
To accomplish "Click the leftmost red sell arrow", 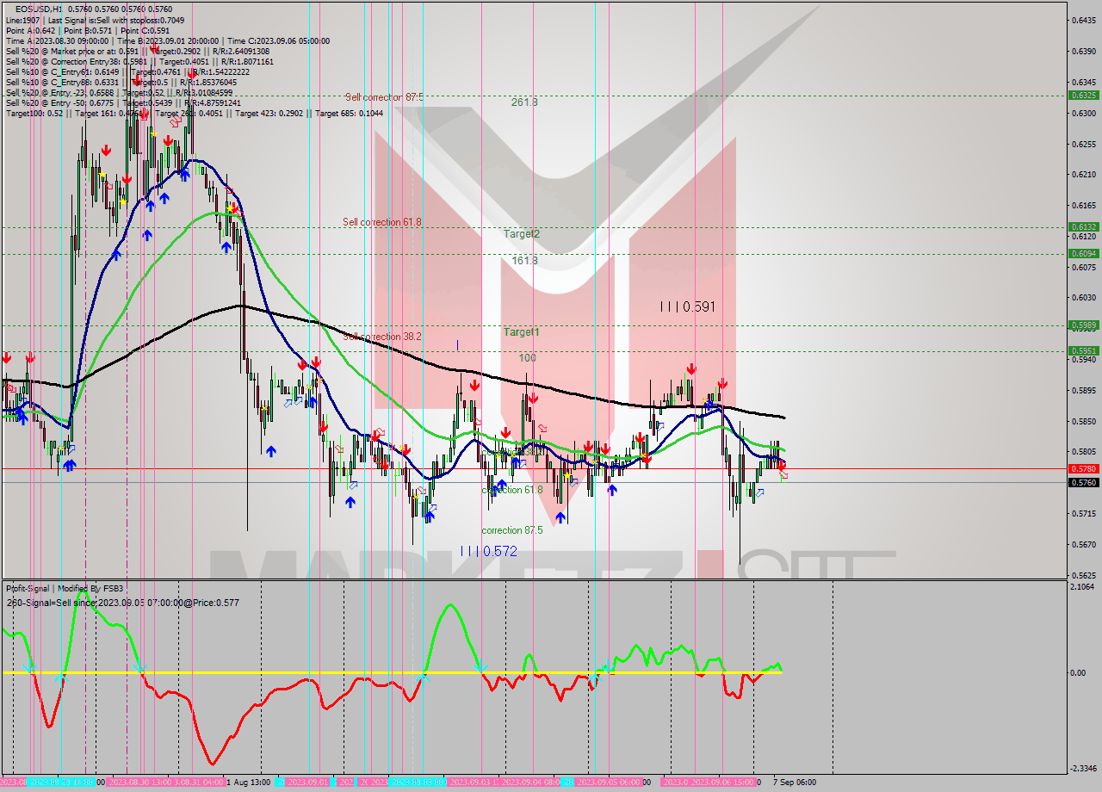I will (7, 357).
